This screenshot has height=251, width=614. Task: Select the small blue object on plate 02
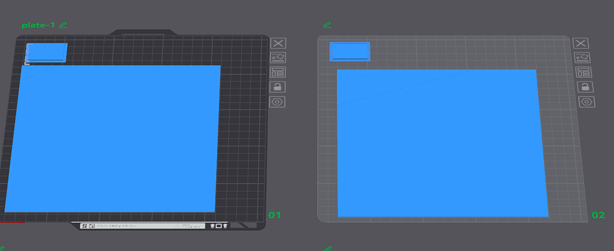[350, 52]
